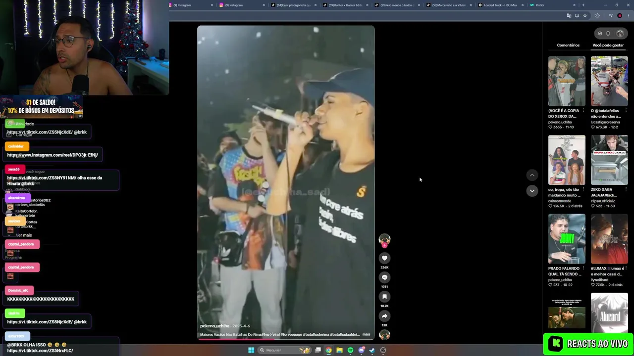
Task: Open options menu for 'ou, tropa' card
Action: coord(583,189)
